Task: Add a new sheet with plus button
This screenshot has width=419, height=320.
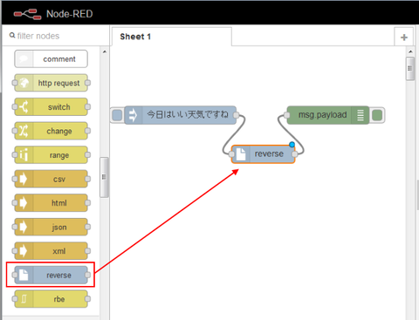Action: tap(404, 37)
